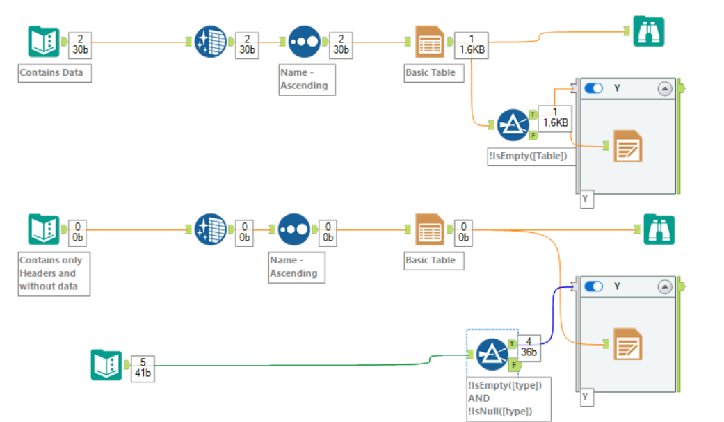Click the "Y" tab below the top container

point(586,200)
